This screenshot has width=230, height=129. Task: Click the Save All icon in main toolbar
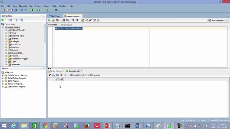(15, 10)
